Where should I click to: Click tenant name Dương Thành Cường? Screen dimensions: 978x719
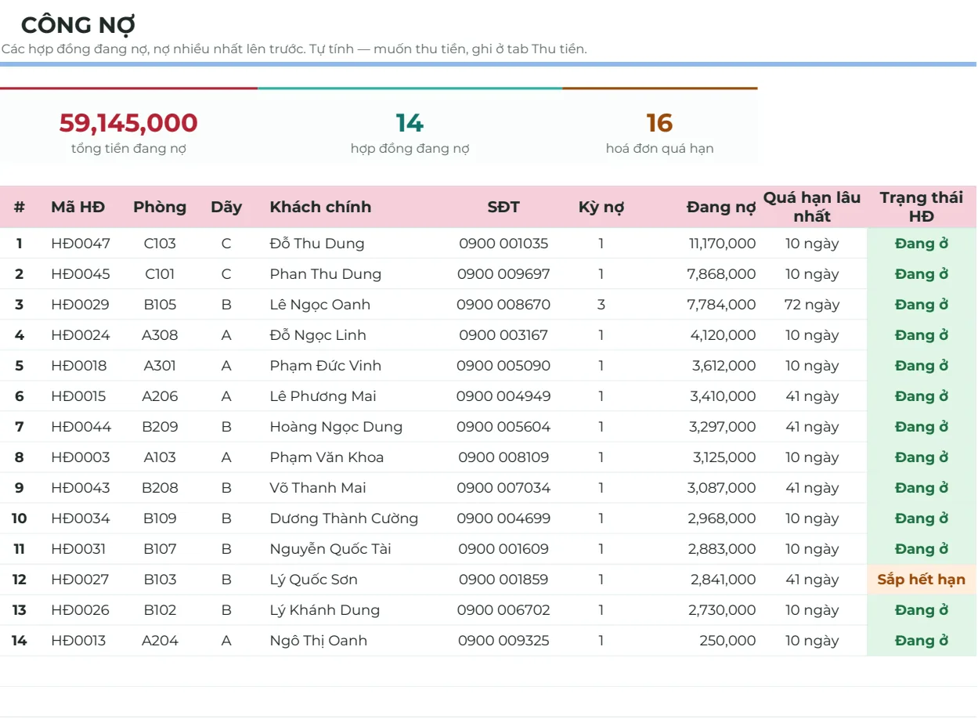point(344,518)
